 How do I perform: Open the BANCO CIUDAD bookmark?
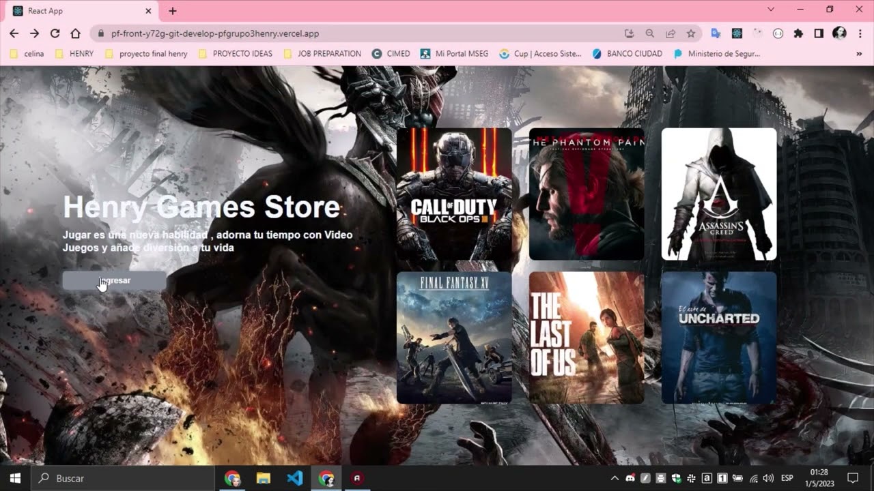[x=627, y=53]
